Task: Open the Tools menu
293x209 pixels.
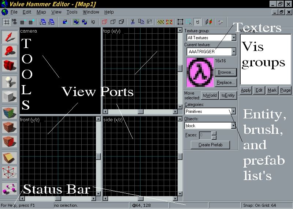Action: pyautogui.click(x=72, y=12)
